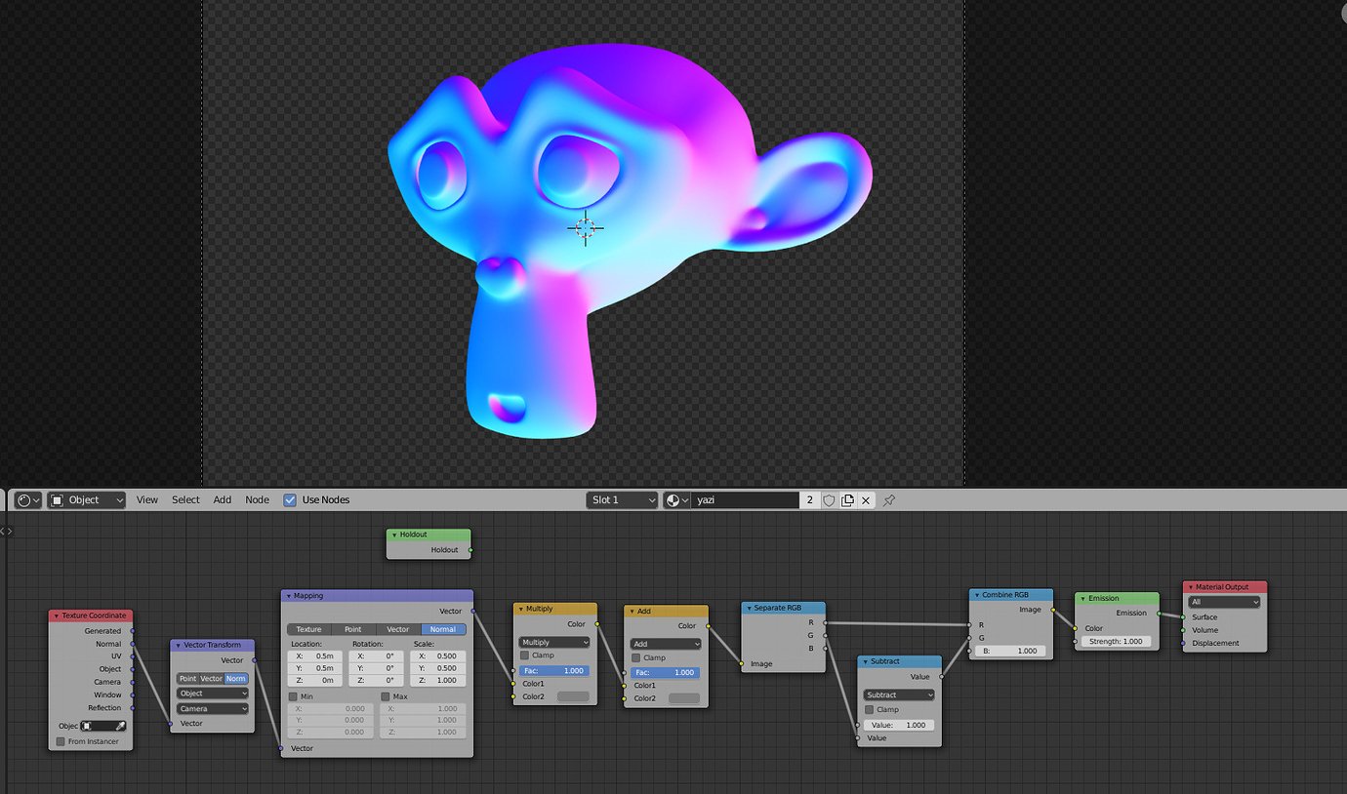The image size is (1347, 794).
Task: Open the Add blend type dropdown
Action: pos(666,644)
